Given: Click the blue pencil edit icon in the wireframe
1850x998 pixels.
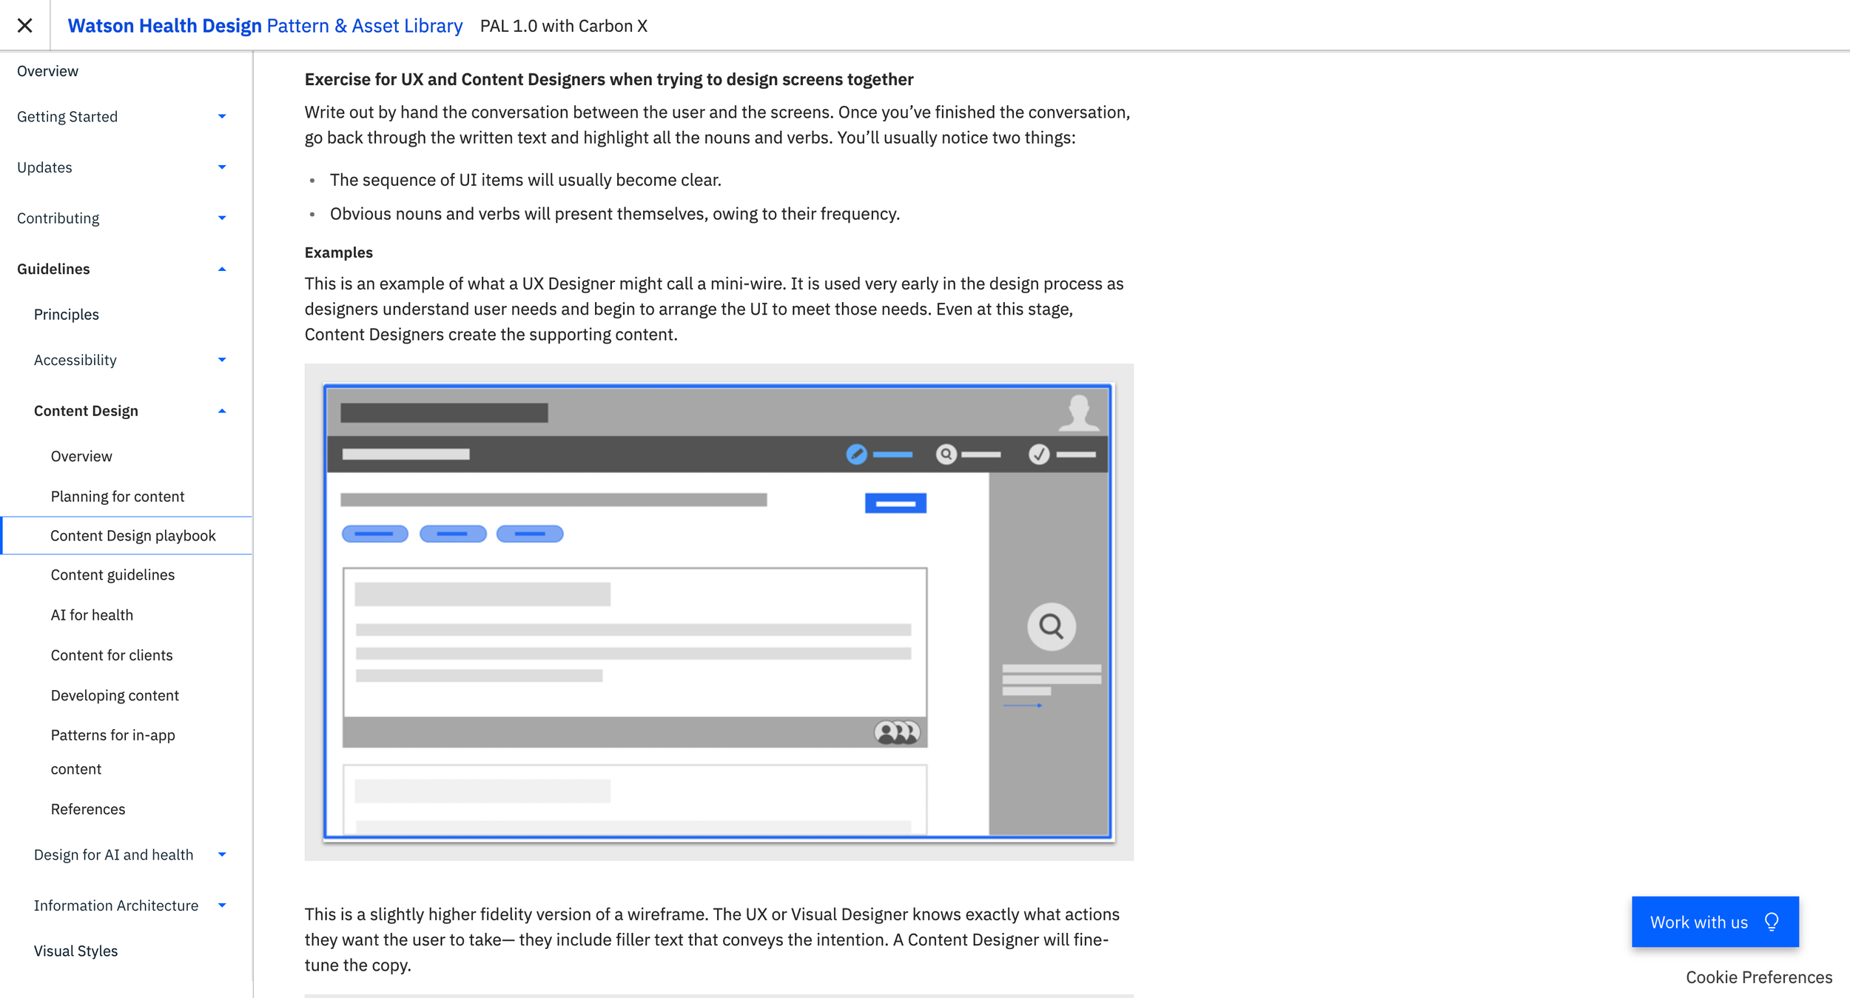Looking at the screenshot, I should tap(856, 454).
